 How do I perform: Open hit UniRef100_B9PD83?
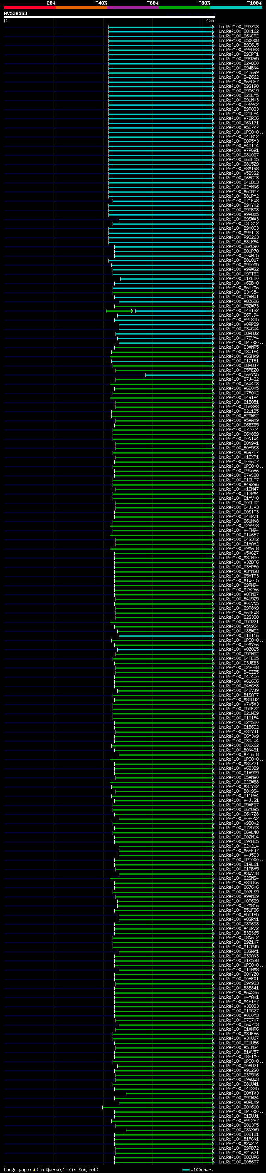click(x=239, y=50)
